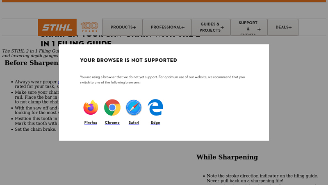Click the STIHL orange logo

coord(57,28)
